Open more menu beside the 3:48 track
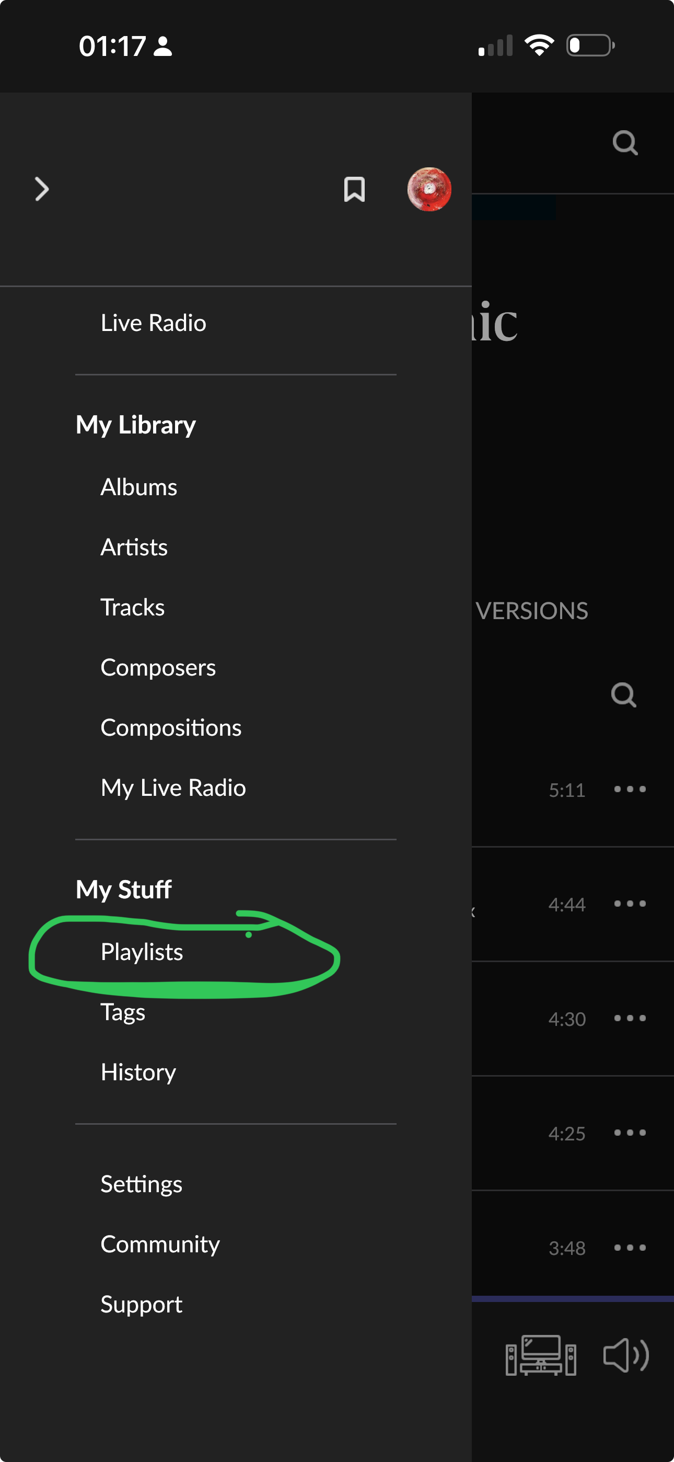 point(630,1248)
